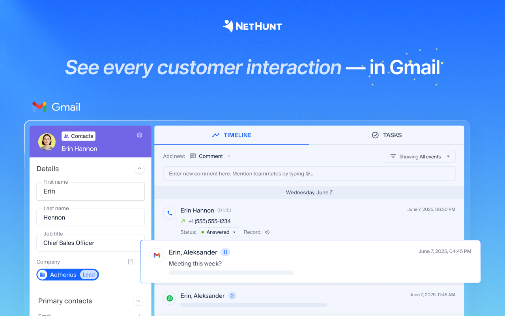Select the Aetherius company chip
This screenshot has width=505, height=316.
tap(67, 275)
